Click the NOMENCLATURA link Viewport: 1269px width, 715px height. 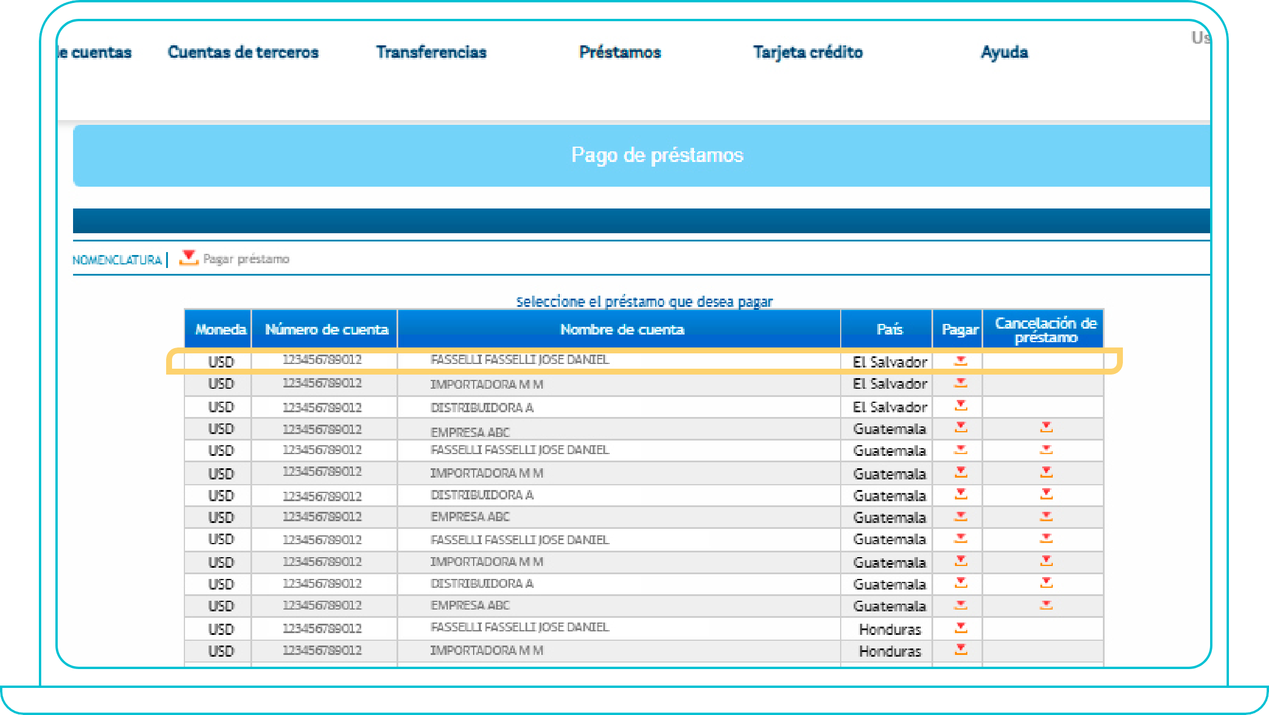point(117,260)
